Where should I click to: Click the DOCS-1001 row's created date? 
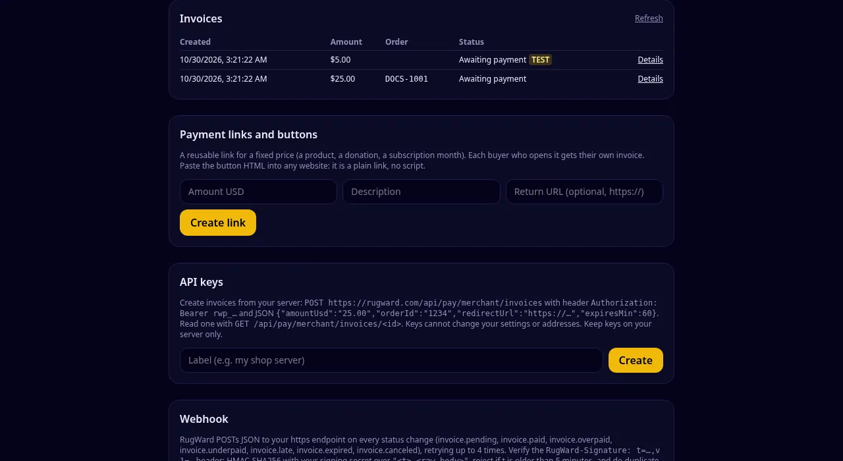(223, 79)
